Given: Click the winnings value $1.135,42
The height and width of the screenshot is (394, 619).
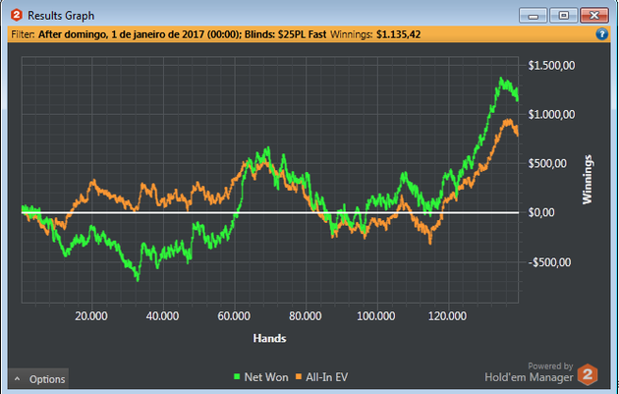Looking at the screenshot, I should 398,34.
